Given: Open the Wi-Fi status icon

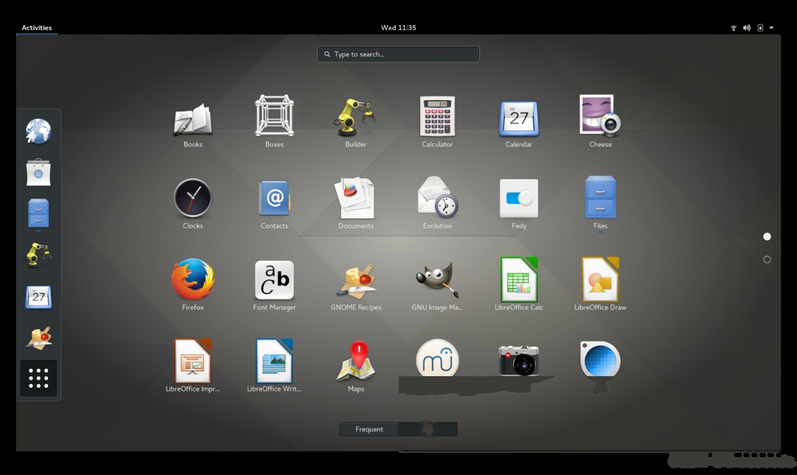Looking at the screenshot, I should pos(733,28).
